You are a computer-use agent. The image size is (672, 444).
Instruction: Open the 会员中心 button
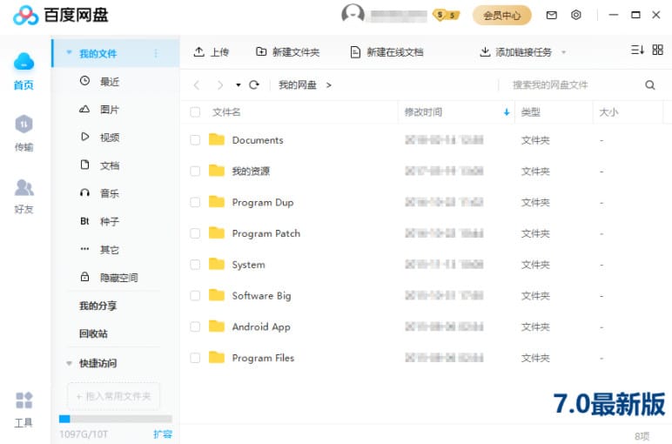point(502,16)
